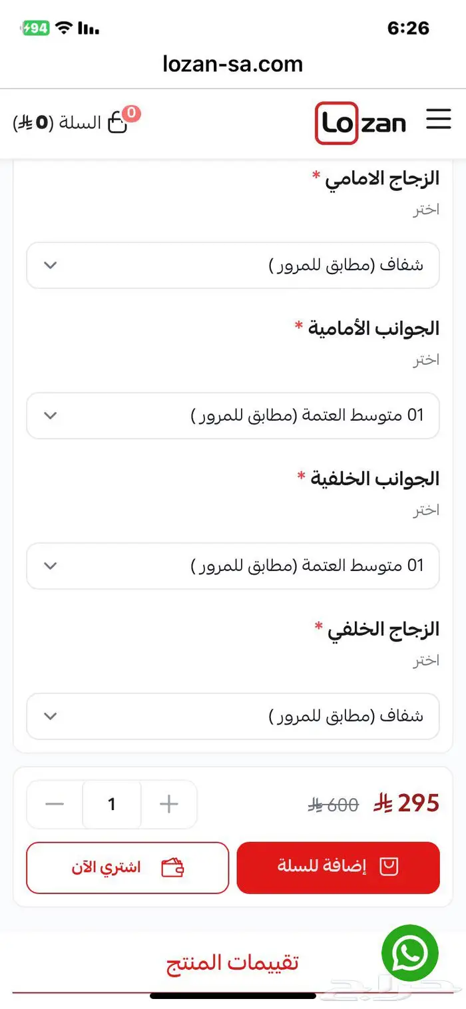Image resolution: width=466 pixels, height=1009 pixels.
Task: Tap the lozan-sa.com address bar
Action: point(232,64)
